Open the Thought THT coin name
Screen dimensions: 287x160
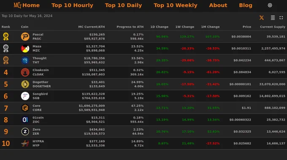[40, 60]
